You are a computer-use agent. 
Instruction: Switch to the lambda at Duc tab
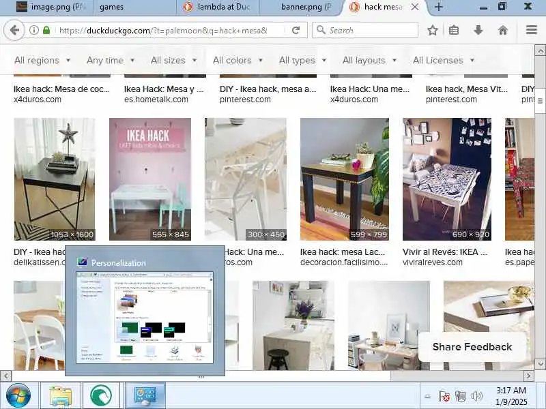tap(218, 7)
